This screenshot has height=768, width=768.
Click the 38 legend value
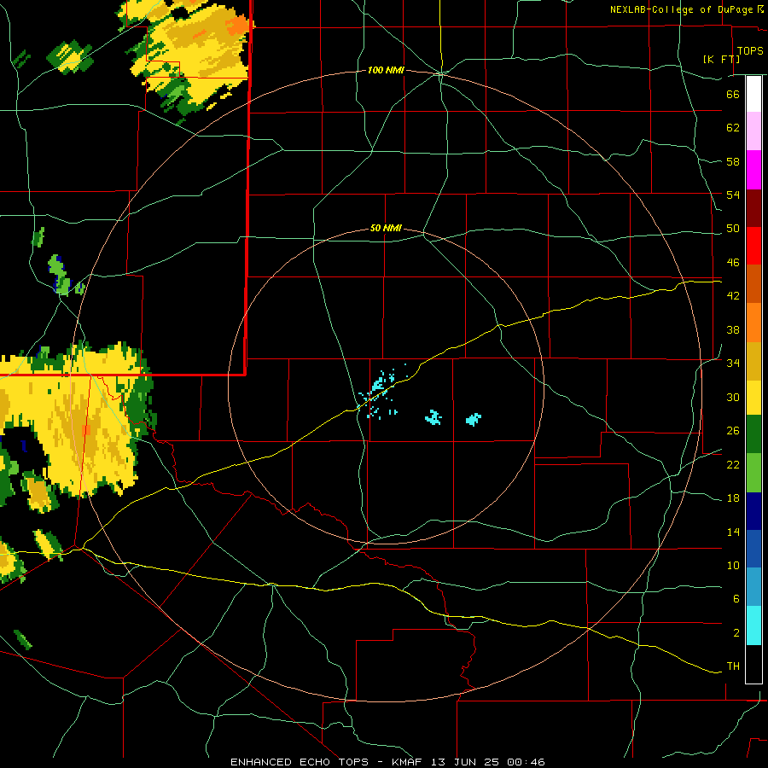point(733,329)
